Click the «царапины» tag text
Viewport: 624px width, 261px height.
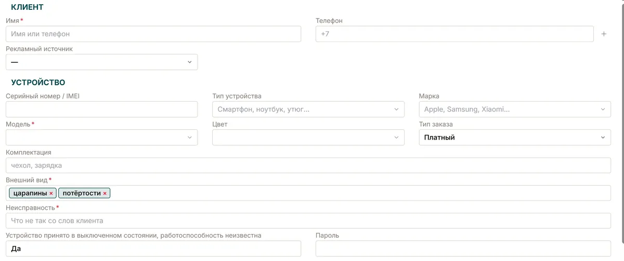click(x=30, y=193)
